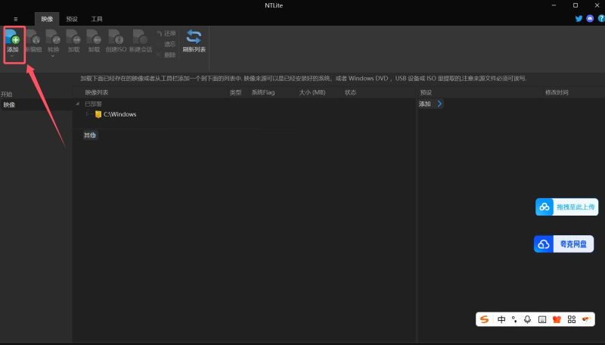This screenshot has height=345, width=605.
Task: Open the dropdown arrow under 添加
Action: point(12,56)
